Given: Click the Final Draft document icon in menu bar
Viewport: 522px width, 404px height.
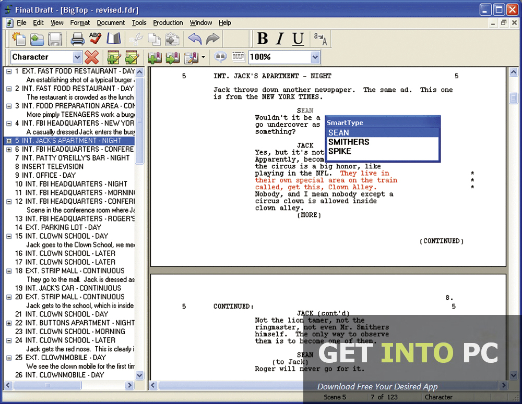Looking at the screenshot, I should click(9, 22).
